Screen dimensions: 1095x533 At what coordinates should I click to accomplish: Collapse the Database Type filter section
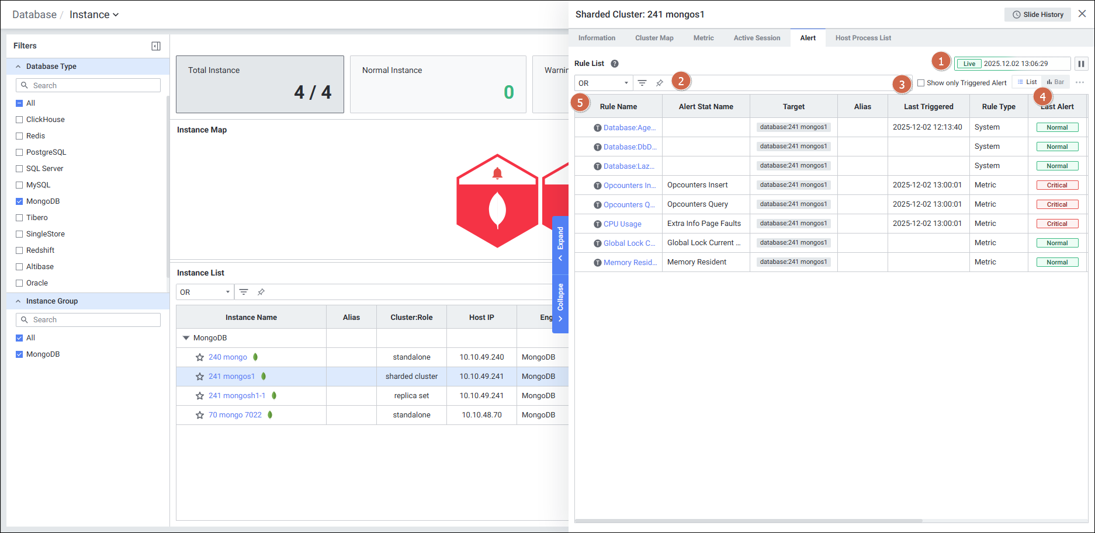pos(18,67)
